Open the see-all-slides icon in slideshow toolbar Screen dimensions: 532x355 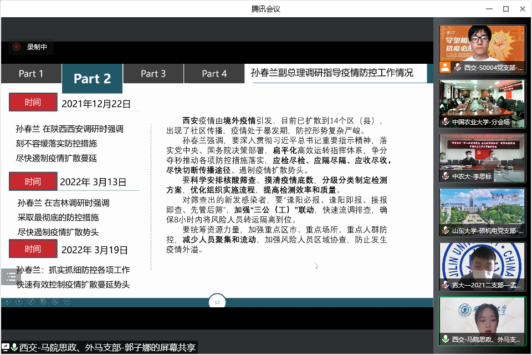(x=43, y=302)
